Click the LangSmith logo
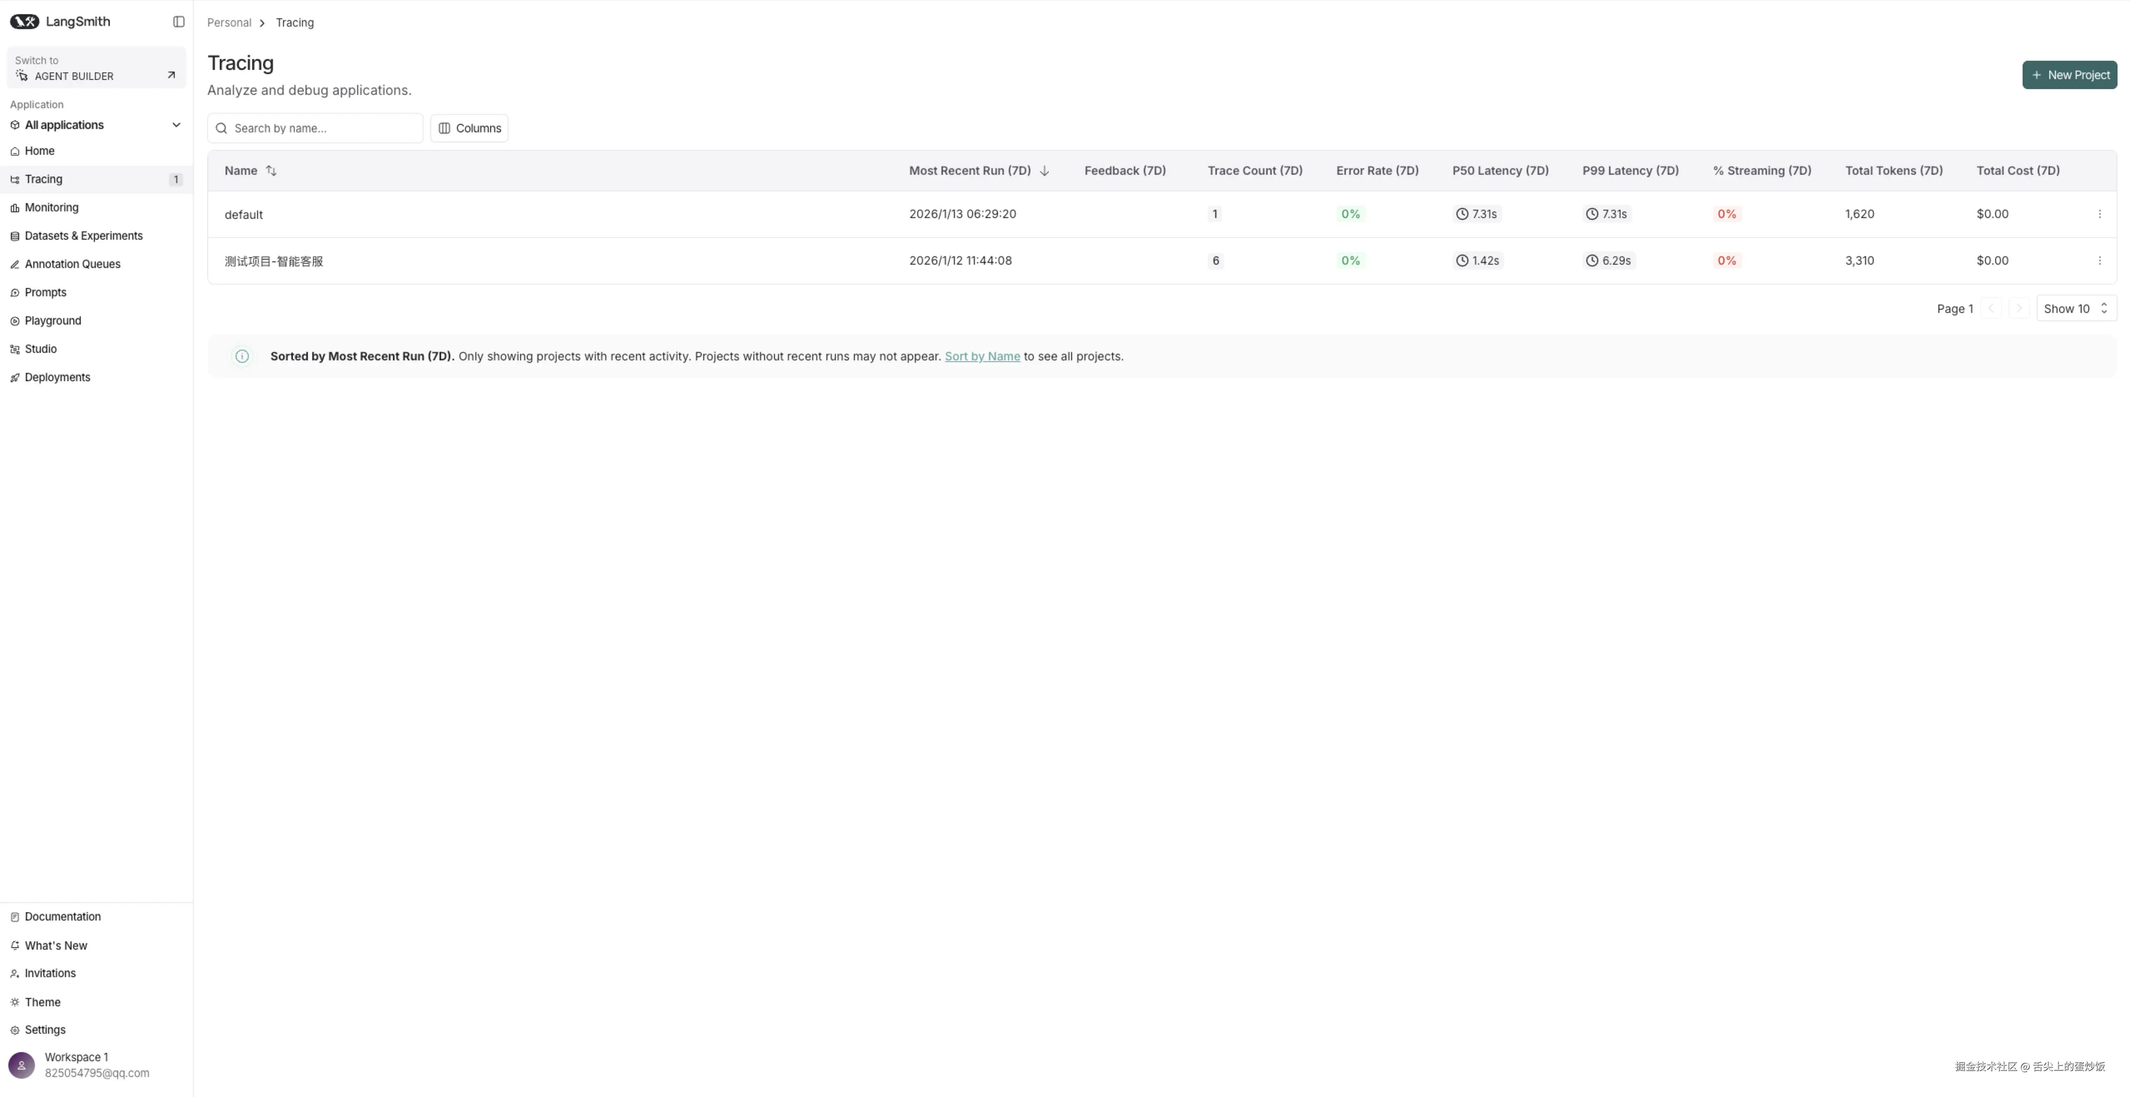The image size is (2130, 1097). point(25,22)
